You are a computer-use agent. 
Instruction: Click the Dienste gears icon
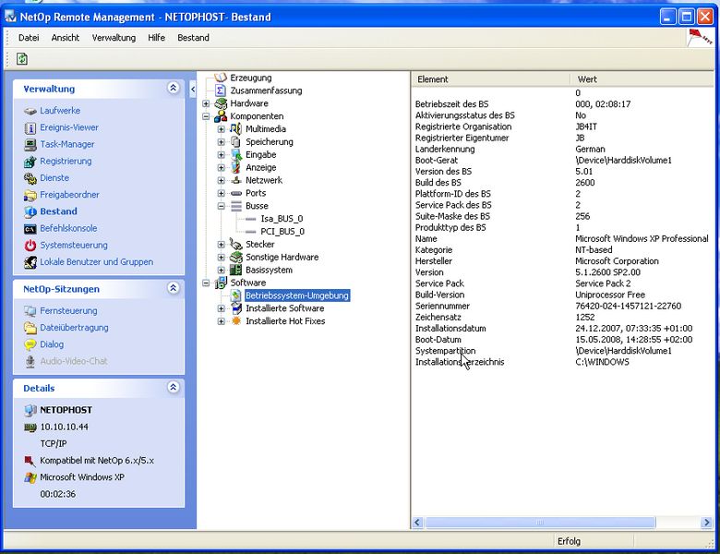(30, 178)
